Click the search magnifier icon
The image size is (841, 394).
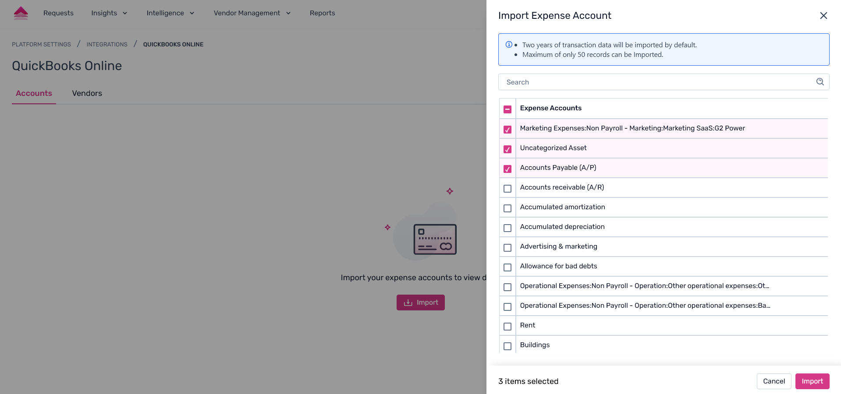(820, 82)
